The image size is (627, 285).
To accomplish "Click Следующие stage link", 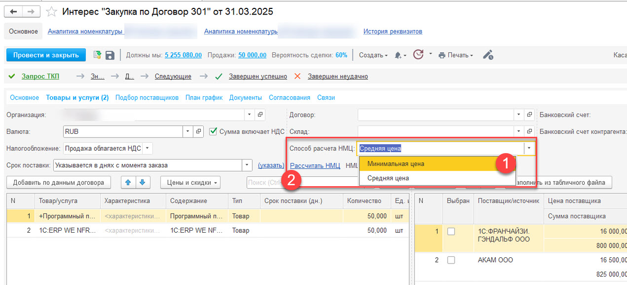I will pyautogui.click(x=173, y=76).
